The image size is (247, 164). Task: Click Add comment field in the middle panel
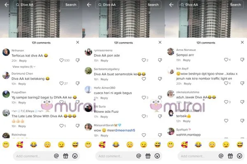[116, 156]
